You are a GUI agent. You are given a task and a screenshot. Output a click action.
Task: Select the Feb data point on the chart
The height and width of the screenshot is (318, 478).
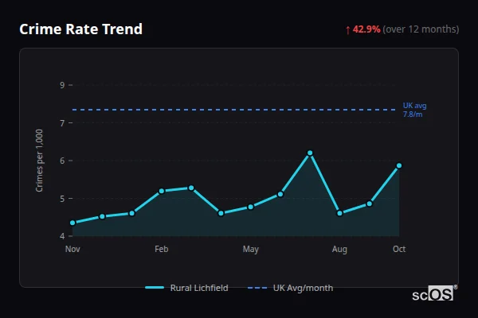[162, 191]
